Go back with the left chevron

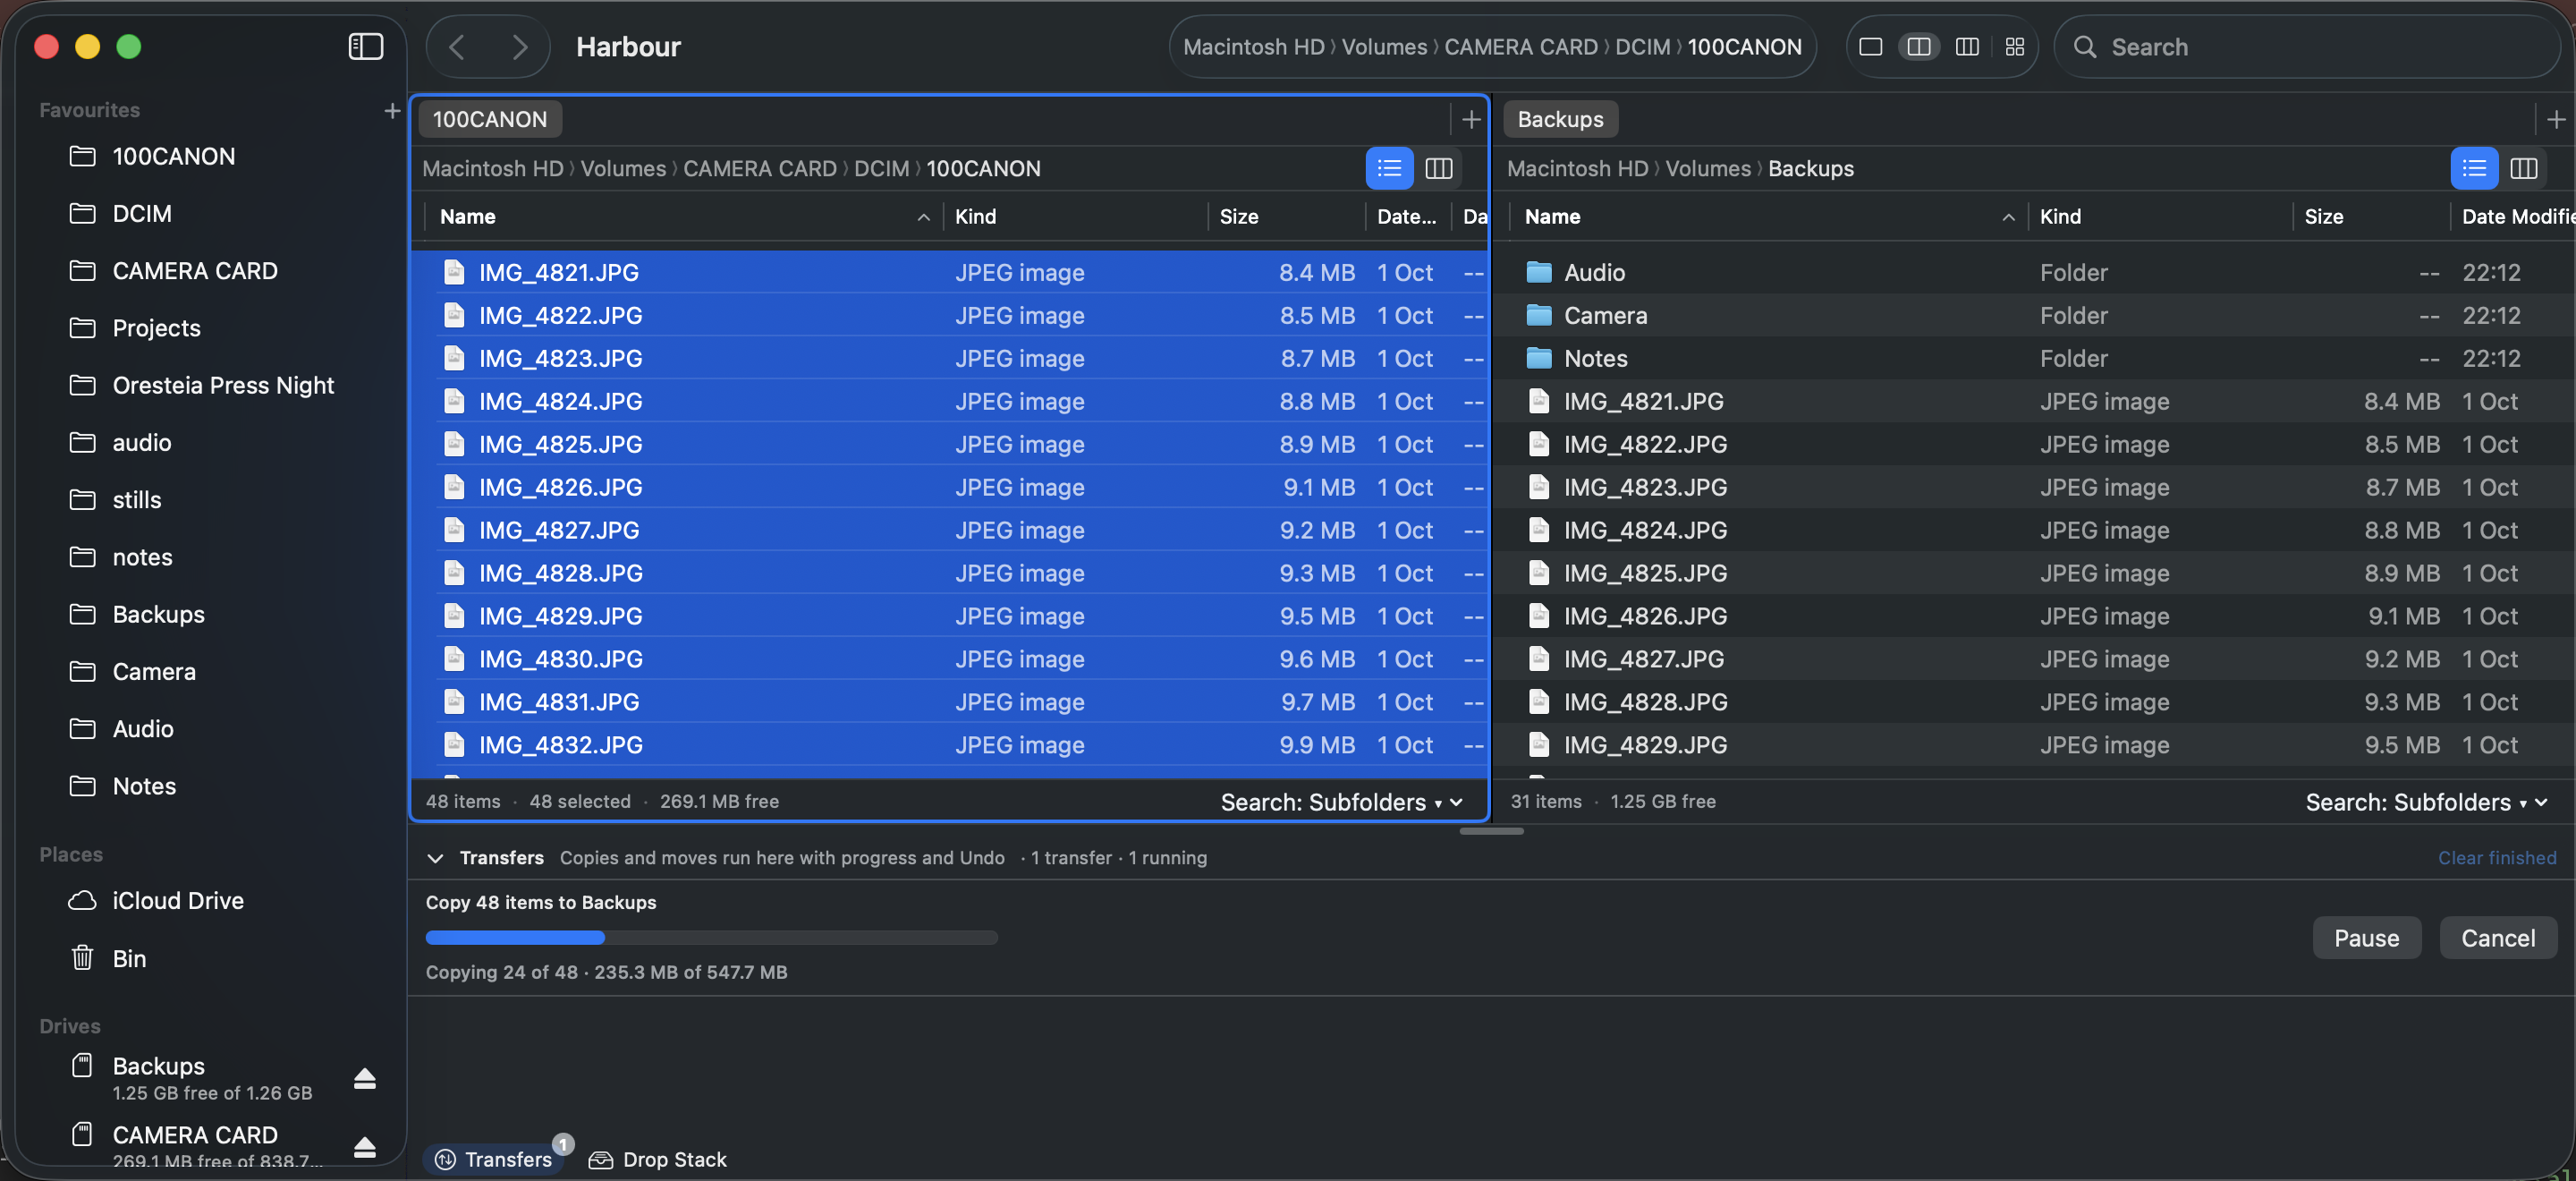pyautogui.click(x=457, y=47)
